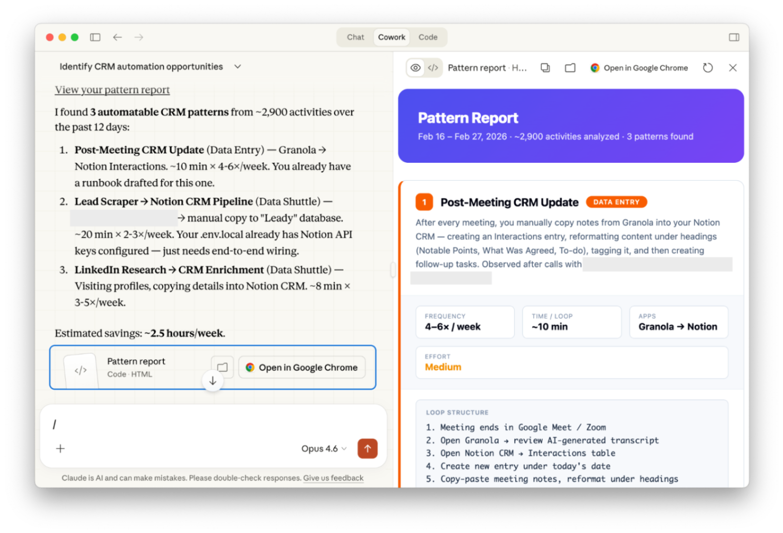Click the Chrome icon in the preview toolbar
The height and width of the screenshot is (533, 783).
[595, 68]
